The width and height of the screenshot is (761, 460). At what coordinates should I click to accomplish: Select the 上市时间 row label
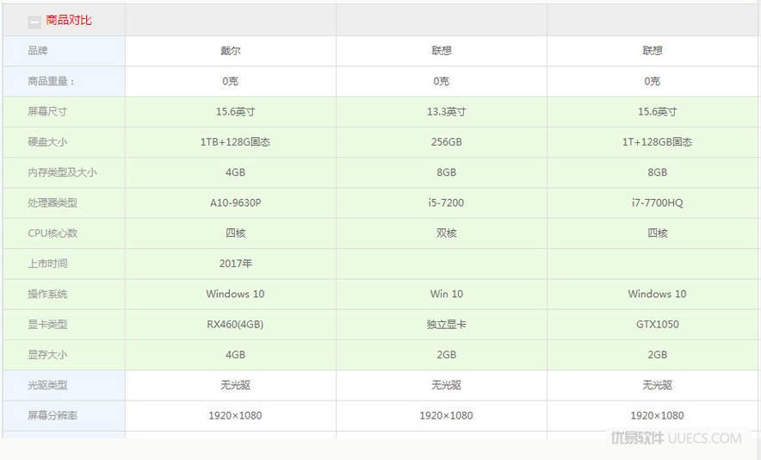coord(47,264)
